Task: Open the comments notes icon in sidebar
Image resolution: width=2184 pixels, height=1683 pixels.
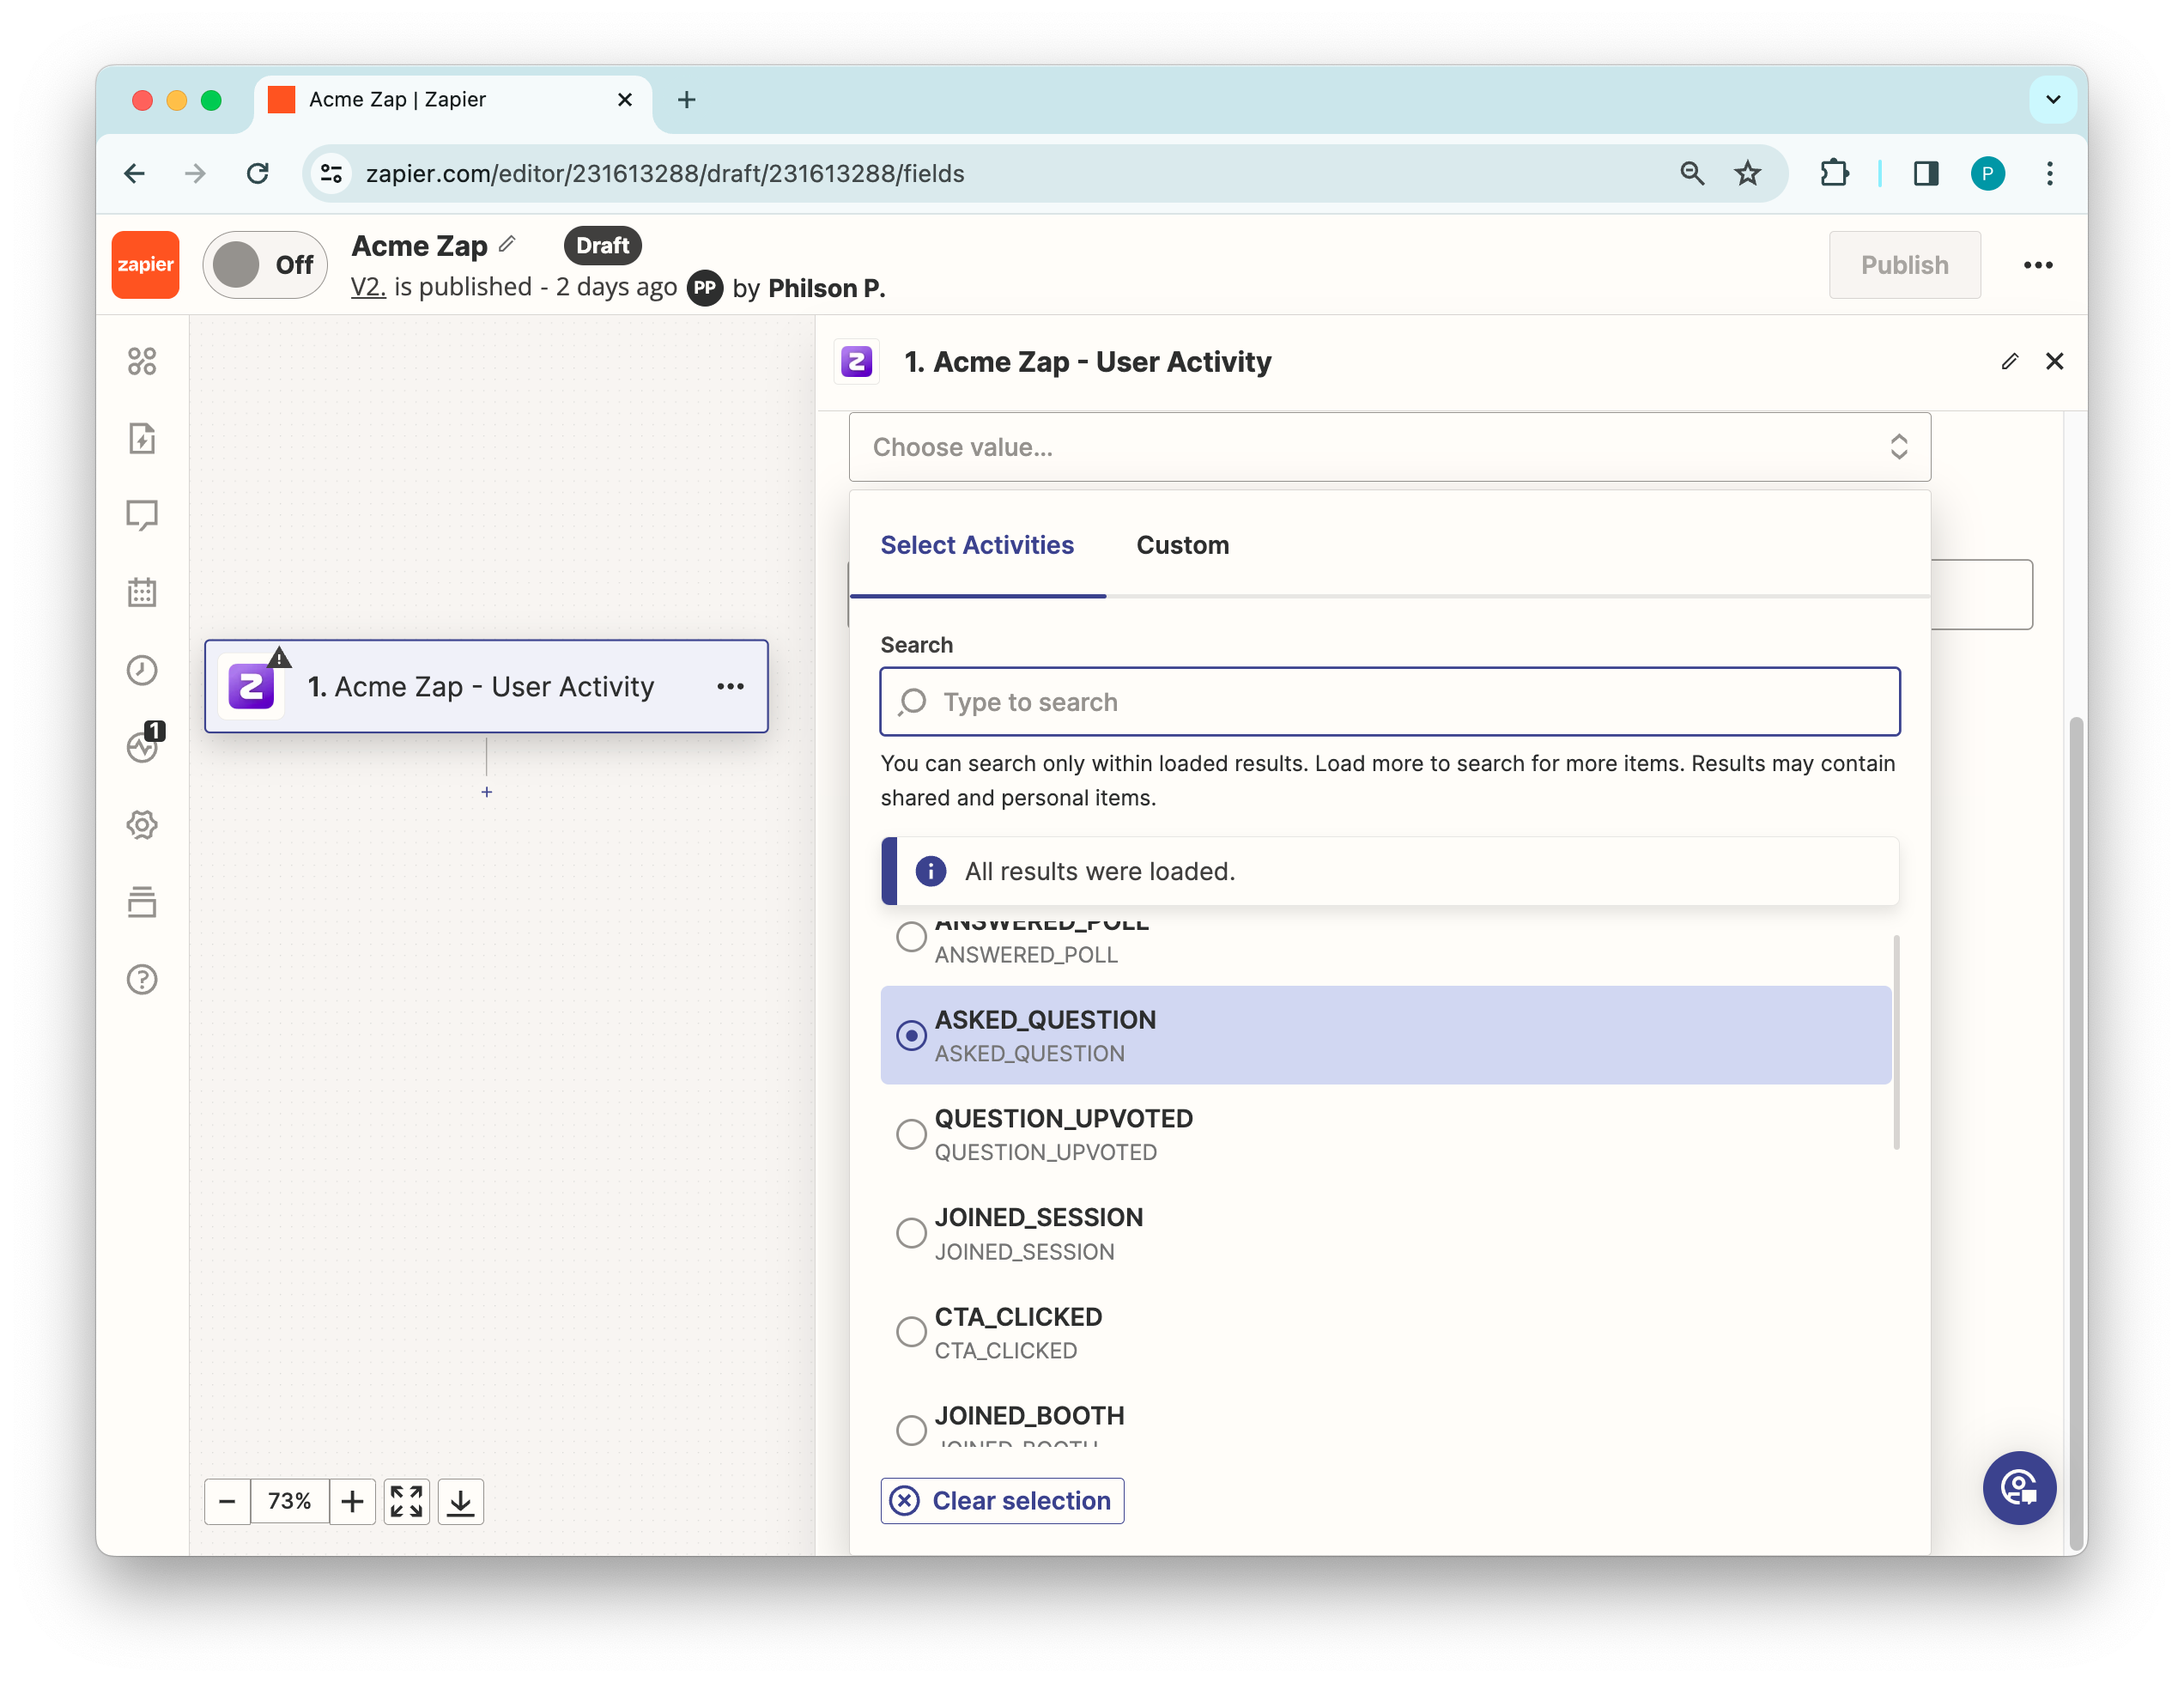Action: coord(142,515)
